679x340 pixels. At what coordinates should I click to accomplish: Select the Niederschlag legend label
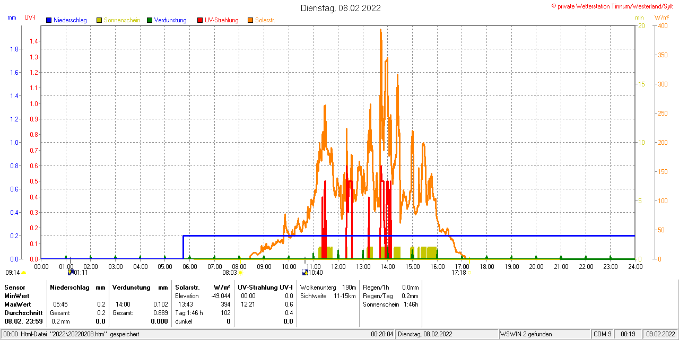[71, 20]
